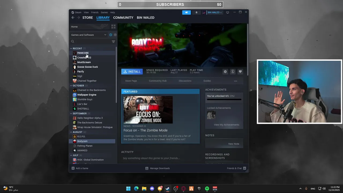Click the achievements progress bar
This screenshot has height=193, width=343.
click(224, 100)
